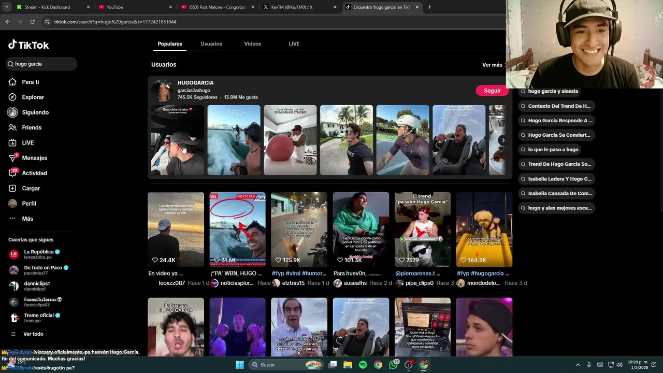Image resolution: width=663 pixels, height=373 pixels.
Task: Open video with 125.9K likes
Action: click(299, 229)
